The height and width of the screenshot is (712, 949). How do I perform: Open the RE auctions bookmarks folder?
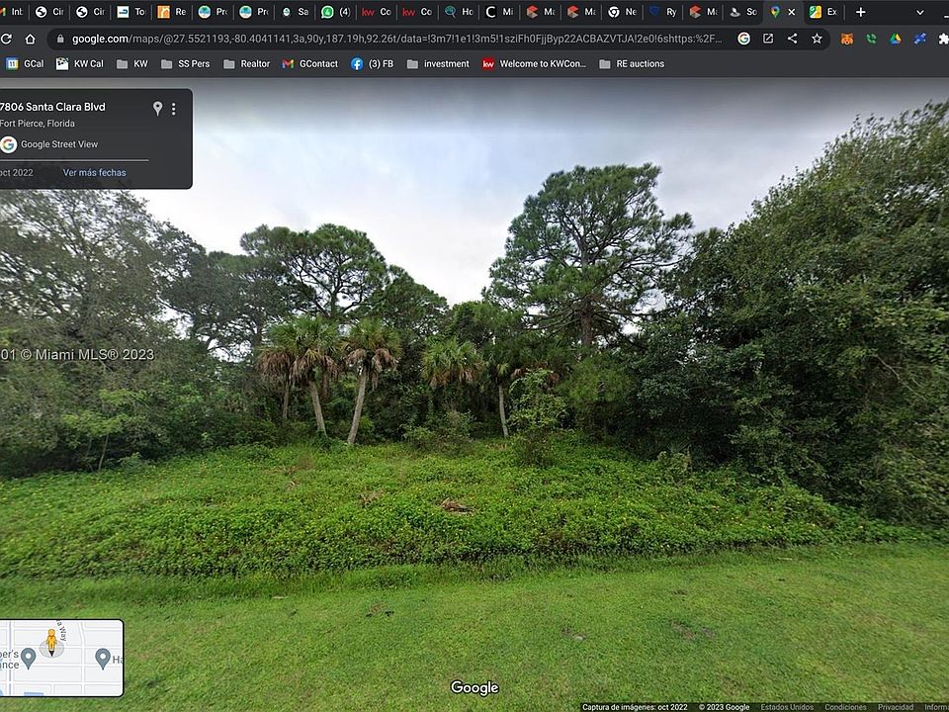tap(632, 63)
